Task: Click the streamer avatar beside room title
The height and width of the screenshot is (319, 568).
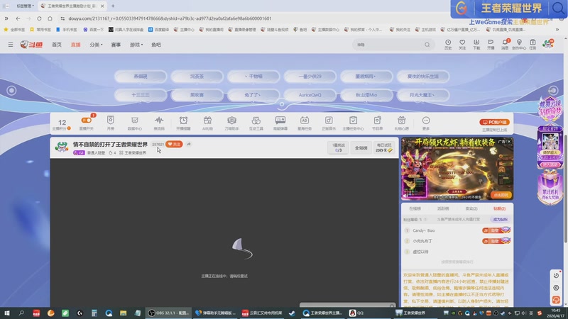Action: point(62,147)
